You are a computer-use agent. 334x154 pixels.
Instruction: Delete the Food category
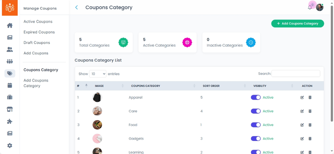310,125
